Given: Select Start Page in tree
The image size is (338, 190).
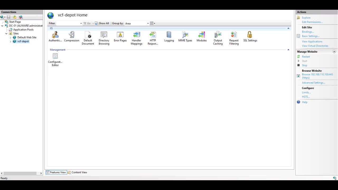Looking at the screenshot, I should point(15,22).
